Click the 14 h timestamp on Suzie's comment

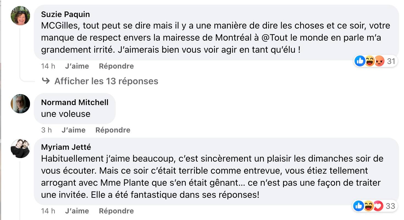pos(48,66)
